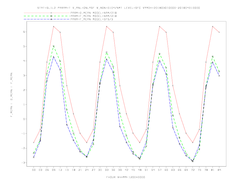Viewport: 239px width, 185px height.
Task: Click x-axis tick label 63
Action: point(173,170)
